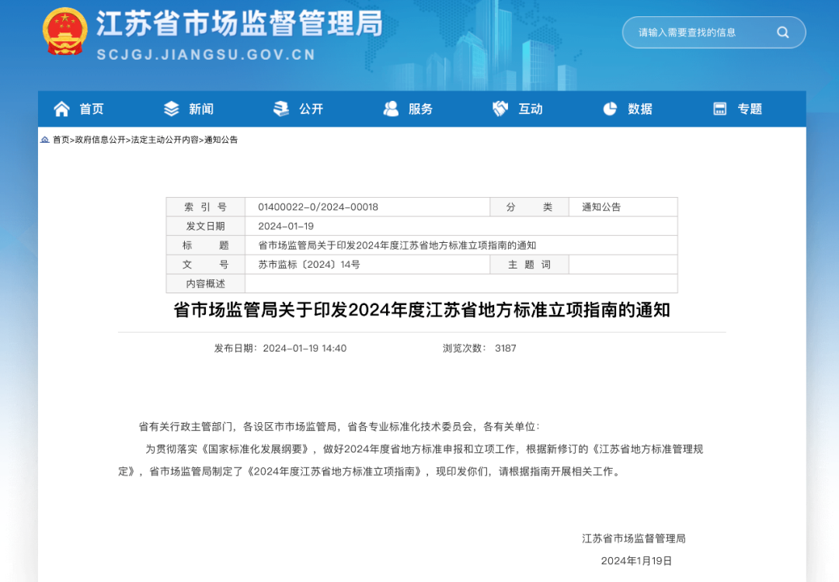Click the handshake icon beside 互动
Viewport: 839px width, 582px height.
[500, 109]
